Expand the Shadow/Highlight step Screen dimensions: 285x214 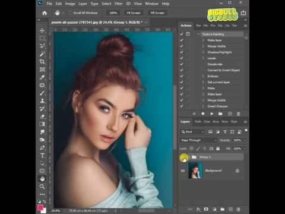[203, 52]
